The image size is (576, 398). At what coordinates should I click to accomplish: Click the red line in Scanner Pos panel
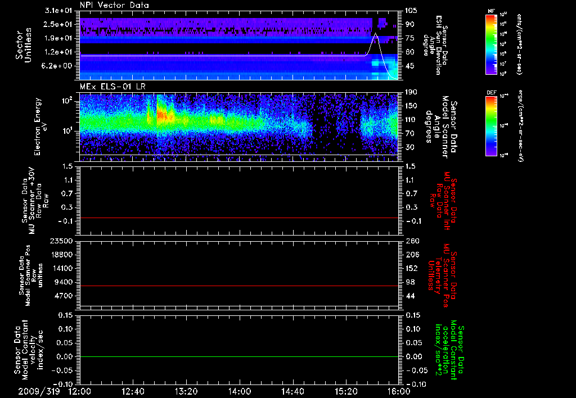[239, 286]
